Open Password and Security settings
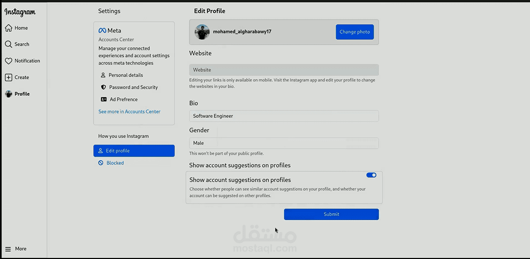Screen dimensions: 530x259 [x=134, y=87]
